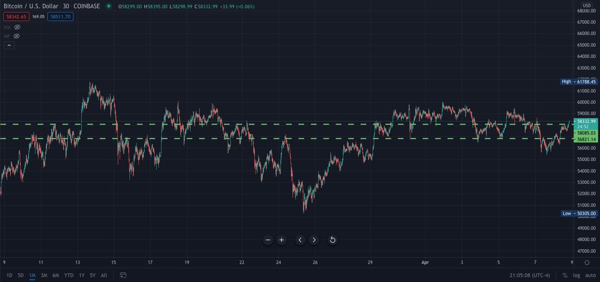Select the YTD time range

68,275
